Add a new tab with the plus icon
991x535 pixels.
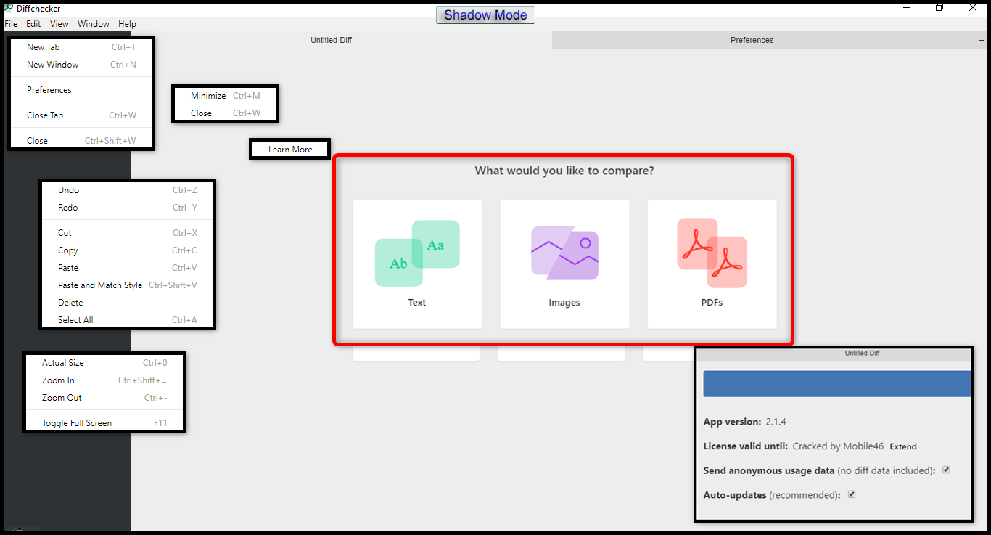pos(982,41)
